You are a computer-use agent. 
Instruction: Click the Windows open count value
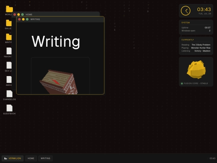click(210, 31)
